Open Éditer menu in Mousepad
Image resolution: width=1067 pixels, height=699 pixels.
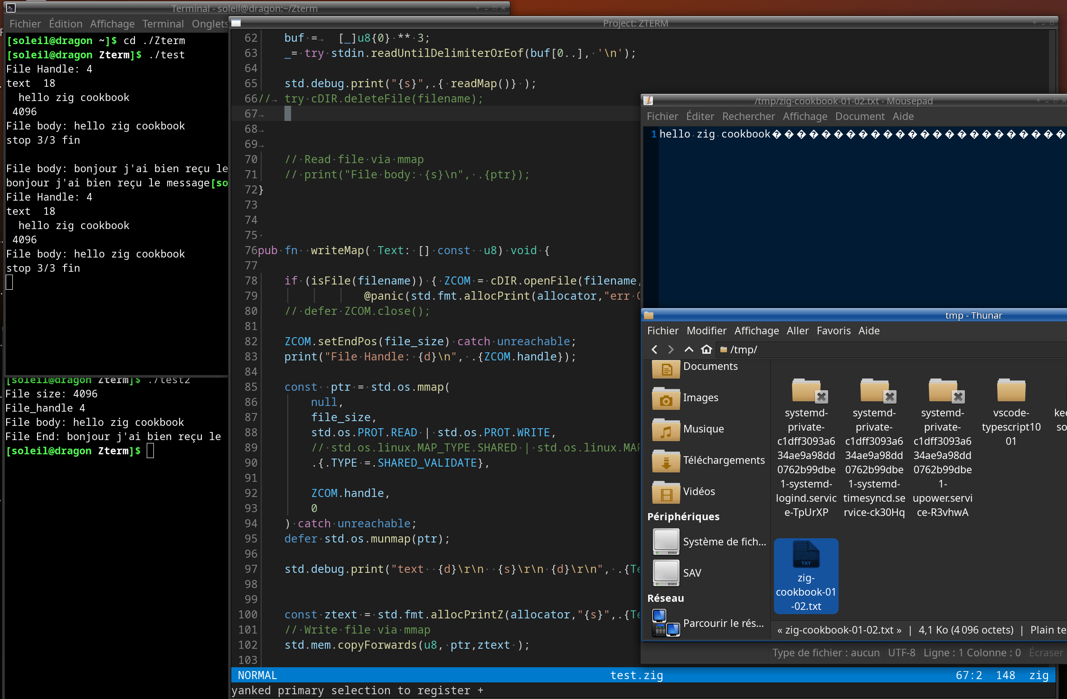tap(700, 116)
